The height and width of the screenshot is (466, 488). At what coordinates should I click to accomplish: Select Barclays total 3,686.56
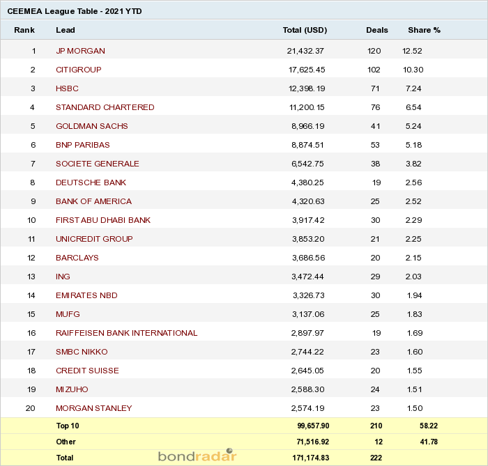(x=308, y=258)
